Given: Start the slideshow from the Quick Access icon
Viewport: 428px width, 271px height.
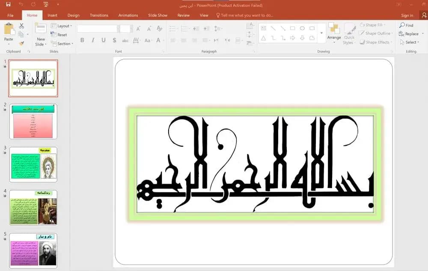Looking at the screenshot, I should [x=46, y=4].
